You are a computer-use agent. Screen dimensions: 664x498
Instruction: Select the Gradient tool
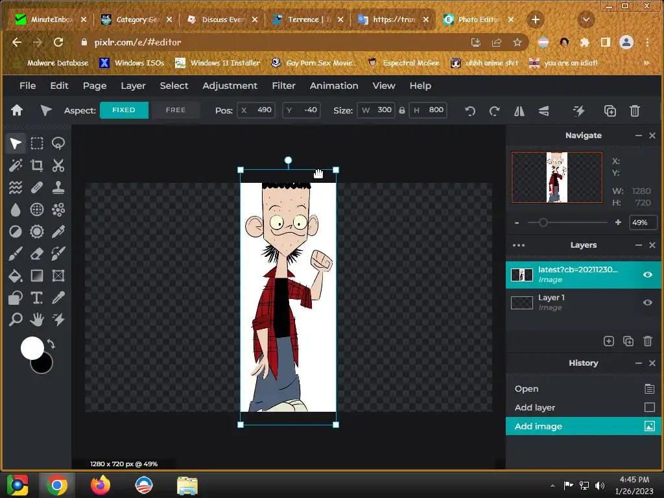click(x=37, y=276)
